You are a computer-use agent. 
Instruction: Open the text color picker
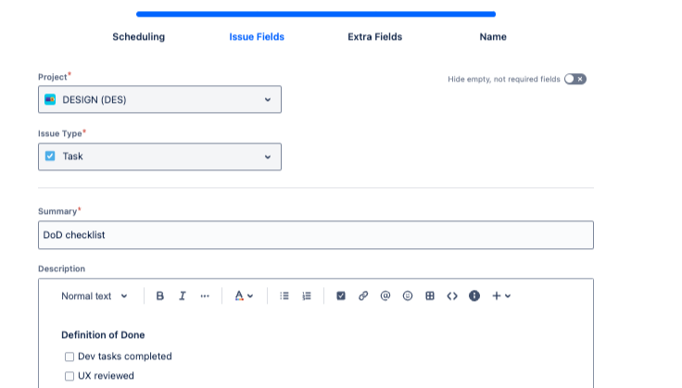[x=244, y=296]
